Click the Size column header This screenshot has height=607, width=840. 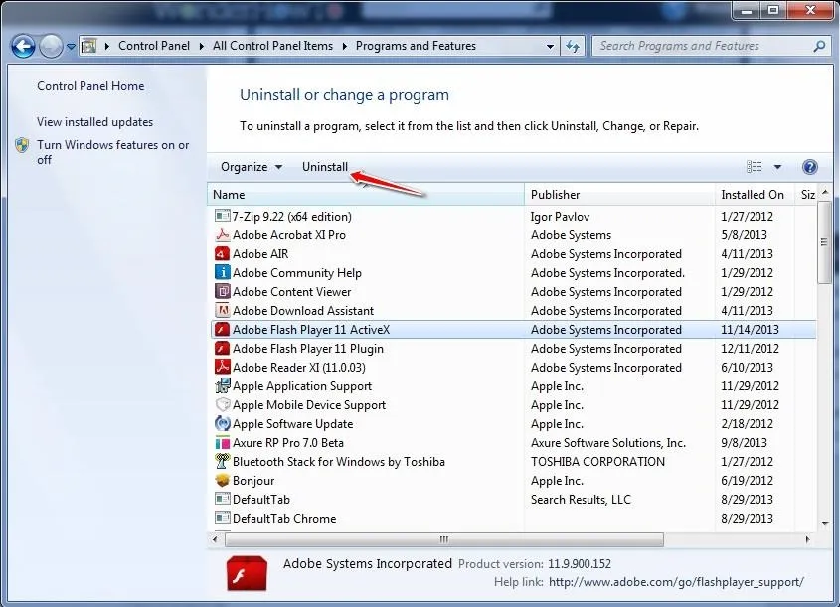tap(807, 195)
